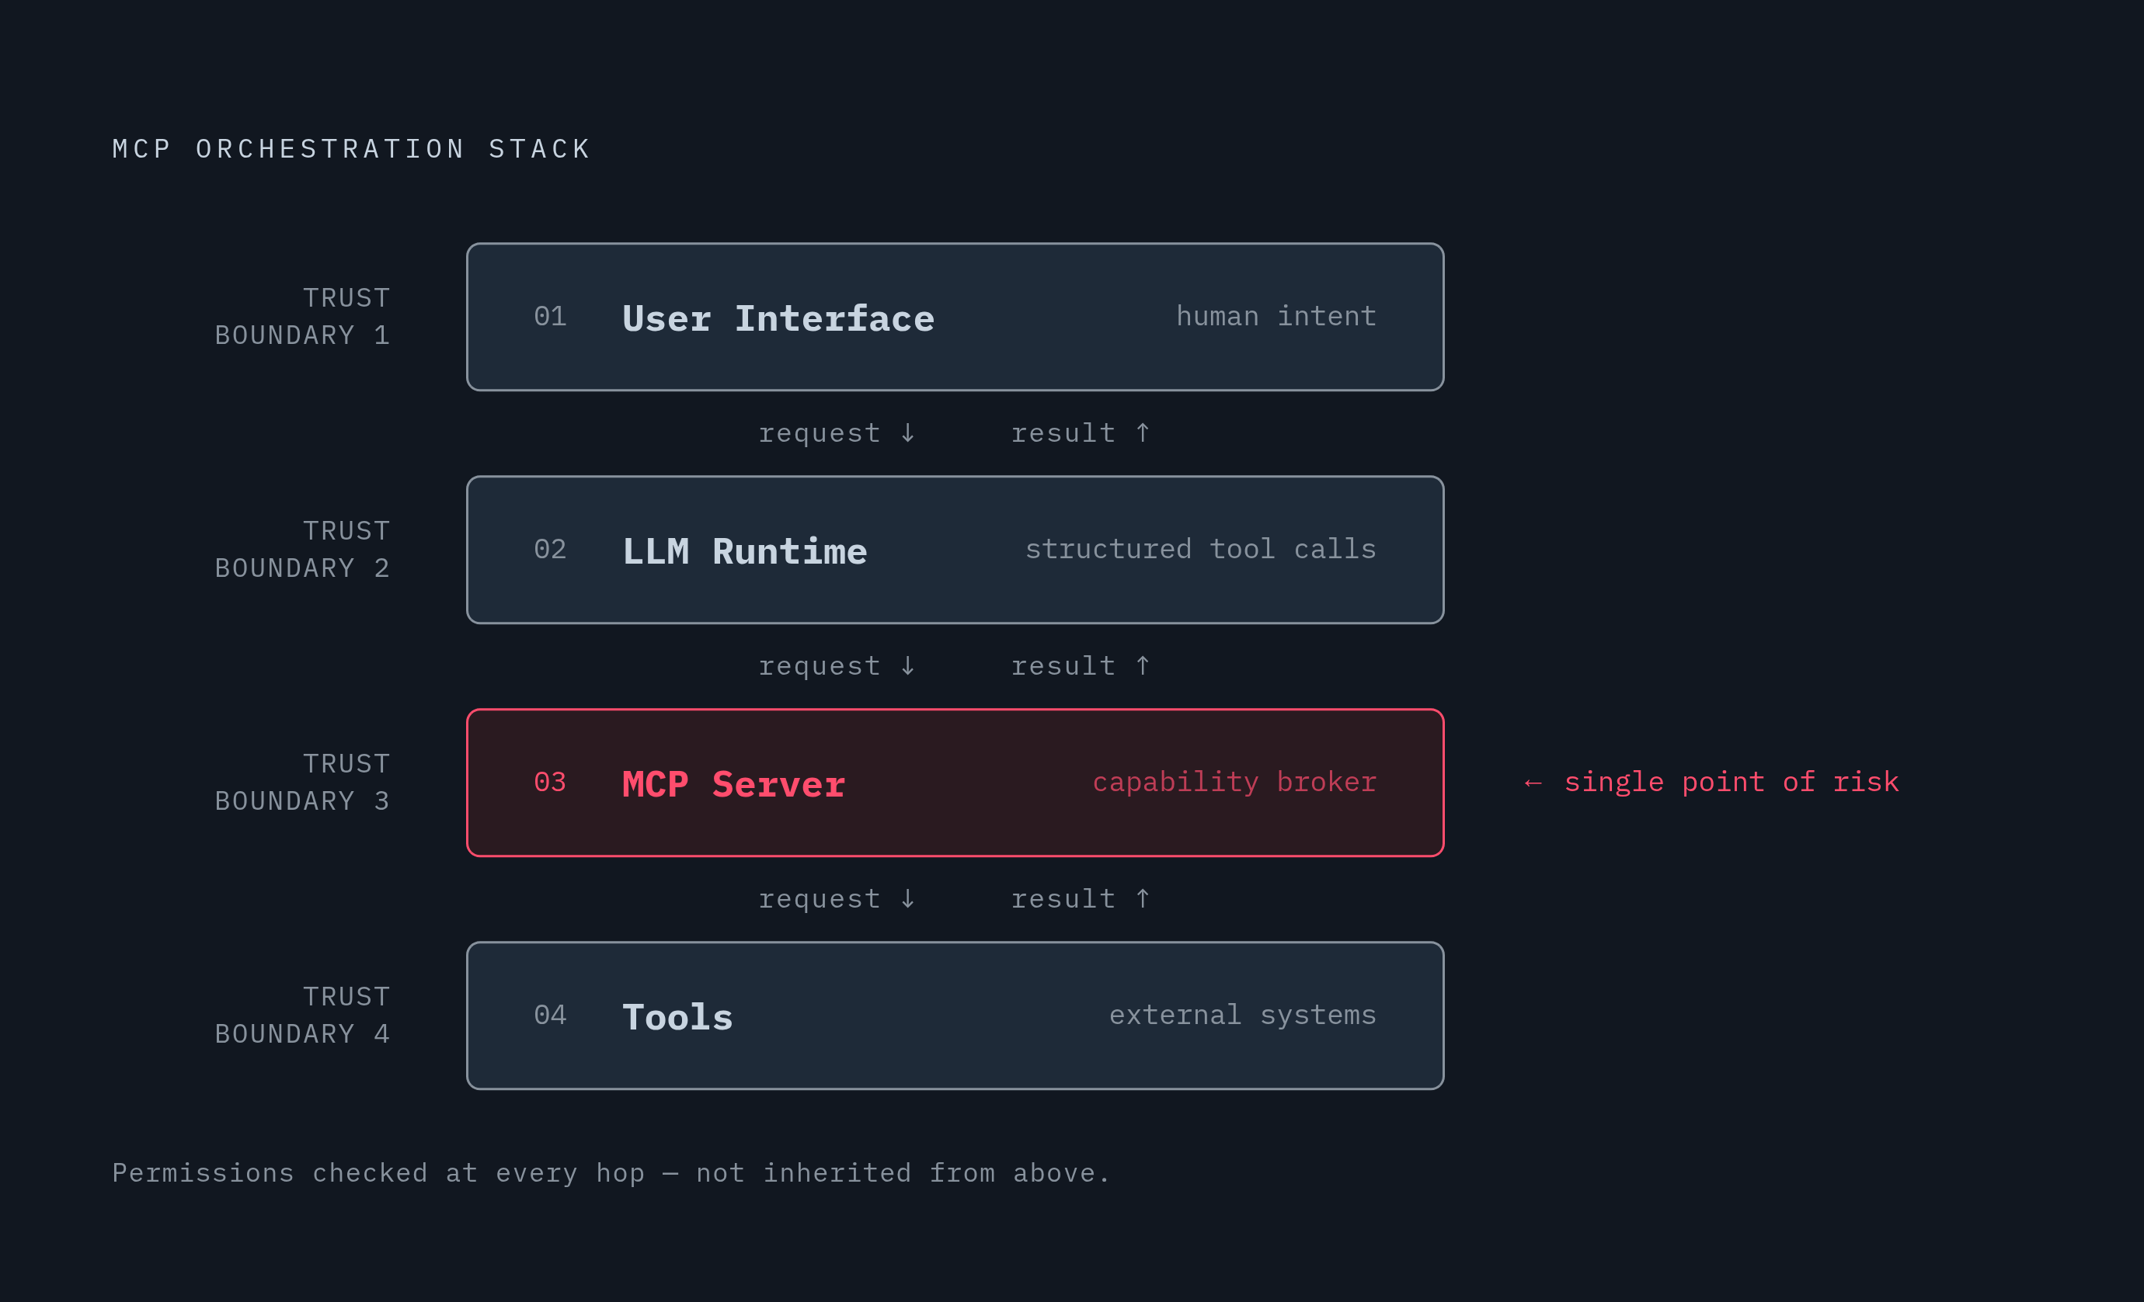The height and width of the screenshot is (1302, 2144).
Task: Click the 'capability broker' label
Action: [1234, 782]
